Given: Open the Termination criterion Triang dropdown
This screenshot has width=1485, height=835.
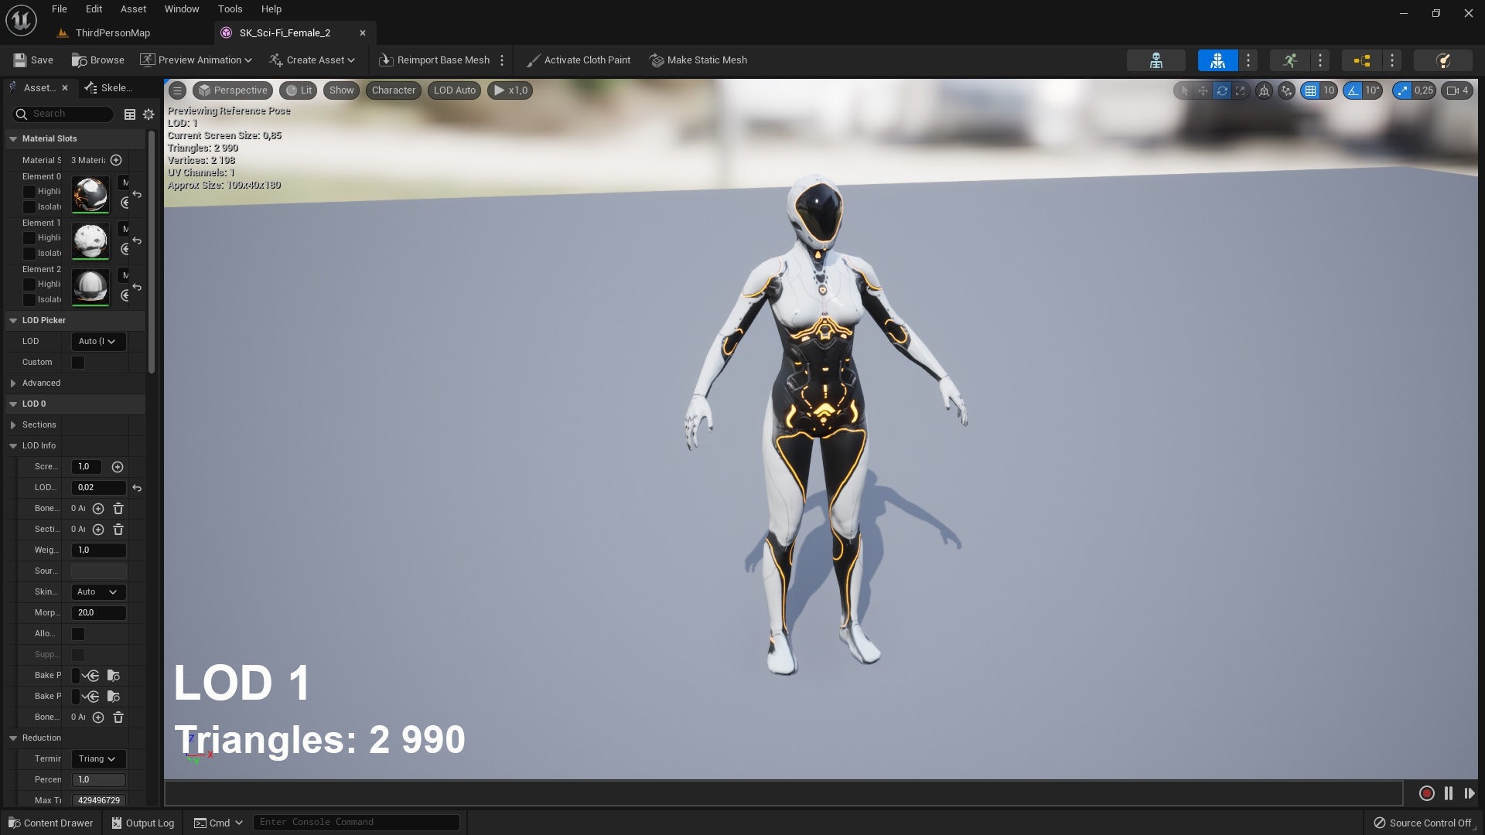Looking at the screenshot, I should pyautogui.click(x=98, y=759).
